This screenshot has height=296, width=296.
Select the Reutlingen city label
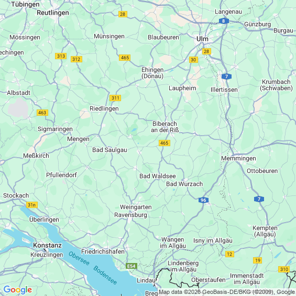coord(53,13)
